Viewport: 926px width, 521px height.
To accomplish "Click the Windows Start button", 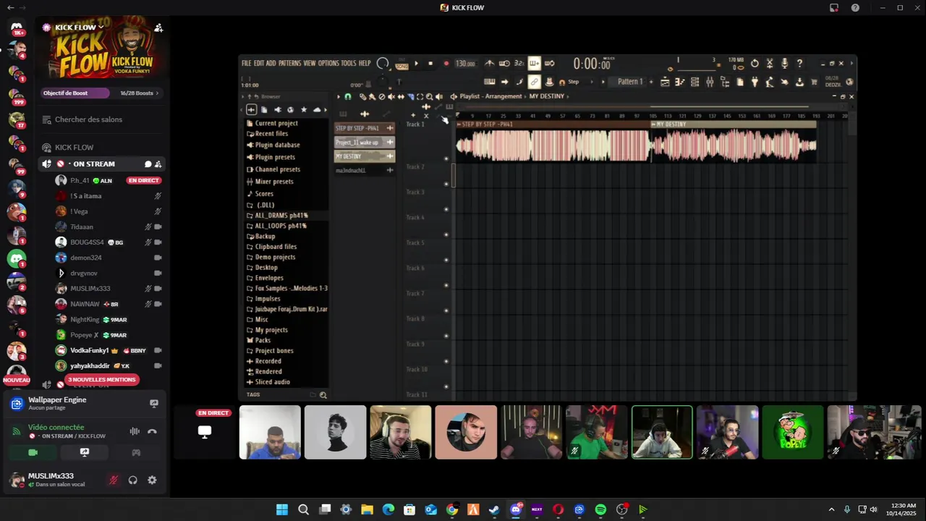I will [282, 509].
